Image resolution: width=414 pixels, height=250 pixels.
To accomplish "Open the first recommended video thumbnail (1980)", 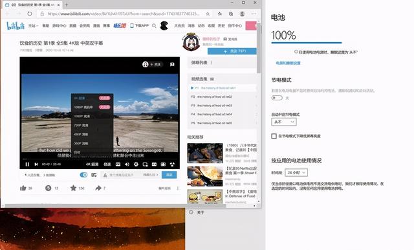I will [205, 153].
